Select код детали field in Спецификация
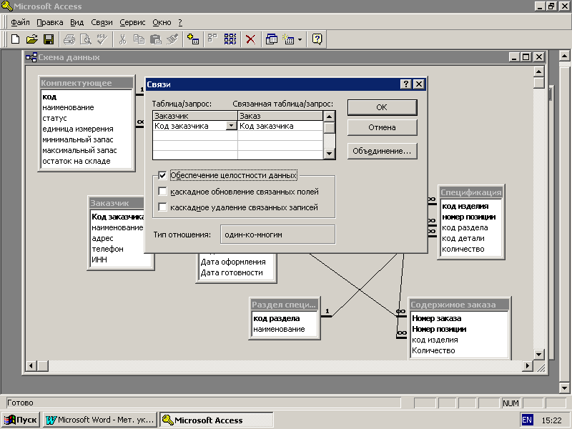Viewport: 572px width, 429px height. coord(463,238)
